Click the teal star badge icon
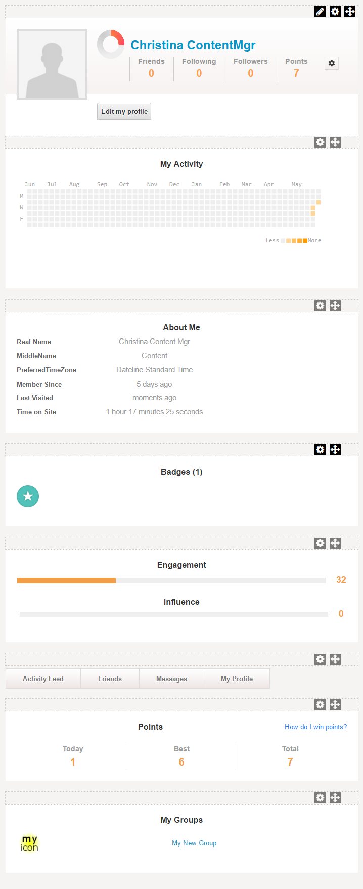 coord(28,496)
